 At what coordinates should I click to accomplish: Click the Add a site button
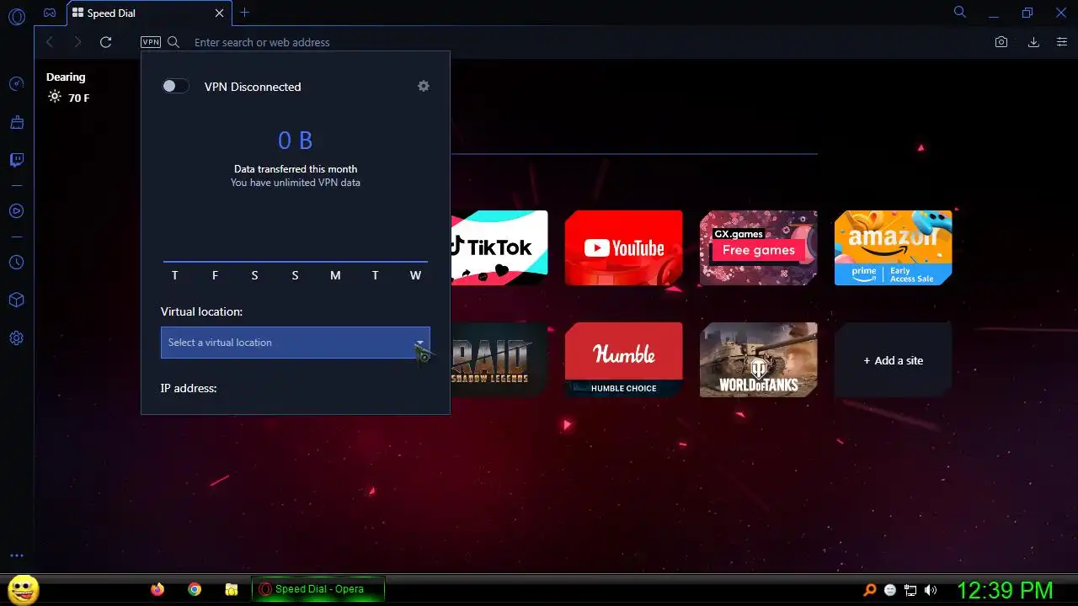coord(894,360)
